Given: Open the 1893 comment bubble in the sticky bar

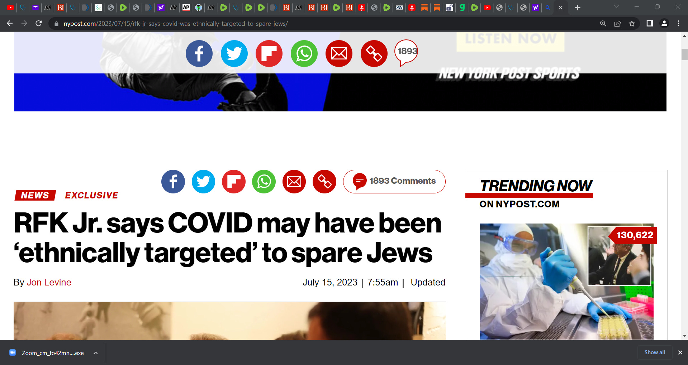Looking at the screenshot, I should [x=406, y=52].
